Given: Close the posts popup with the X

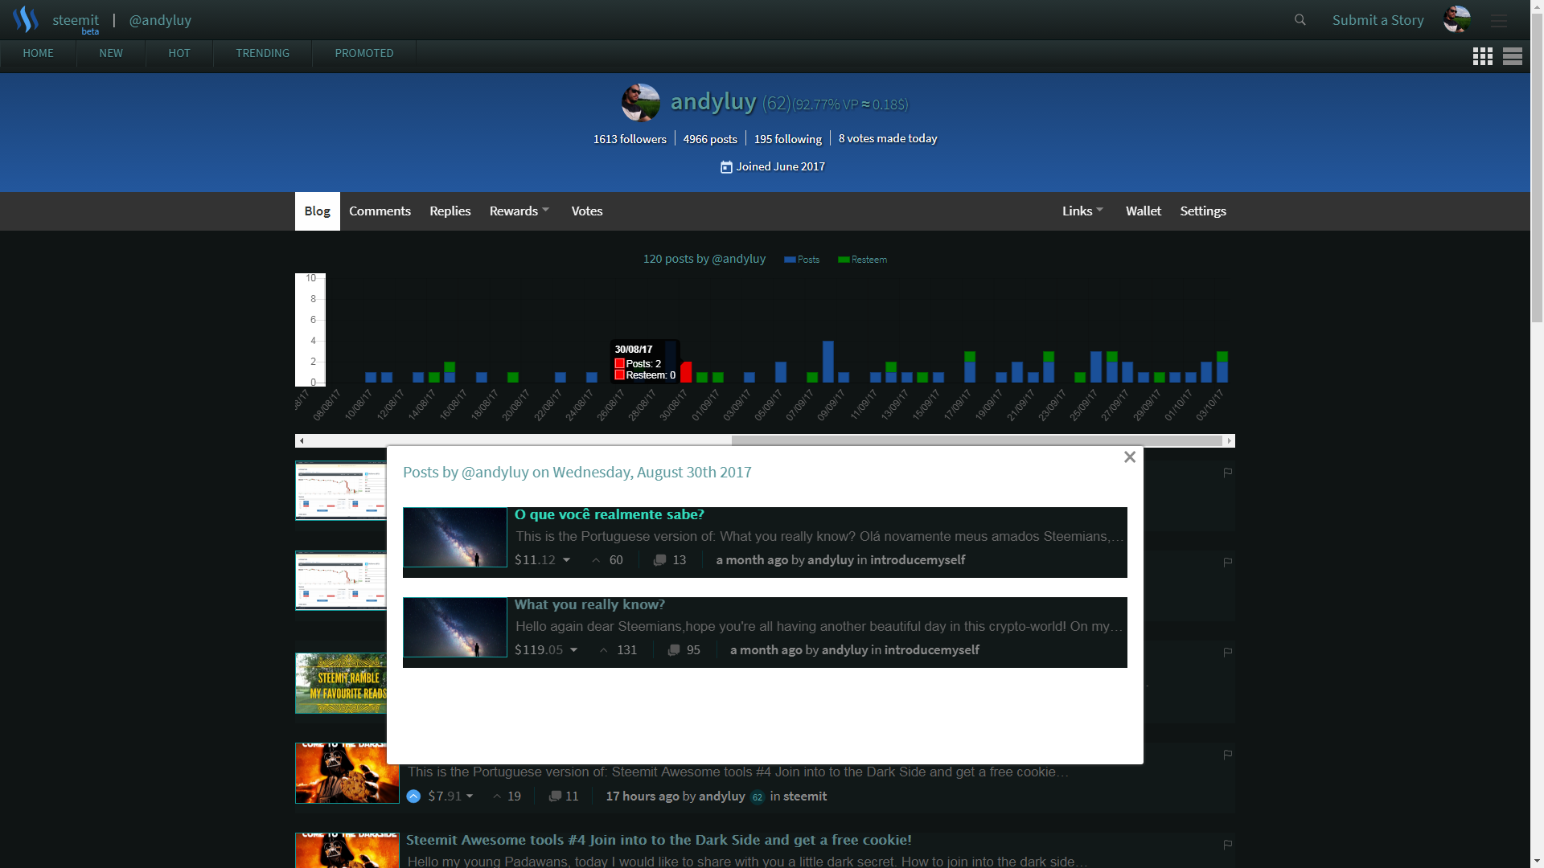Looking at the screenshot, I should (x=1130, y=457).
